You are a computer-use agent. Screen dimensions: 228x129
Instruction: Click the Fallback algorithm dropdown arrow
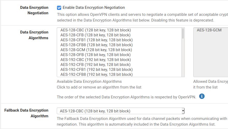click(x=183, y=111)
